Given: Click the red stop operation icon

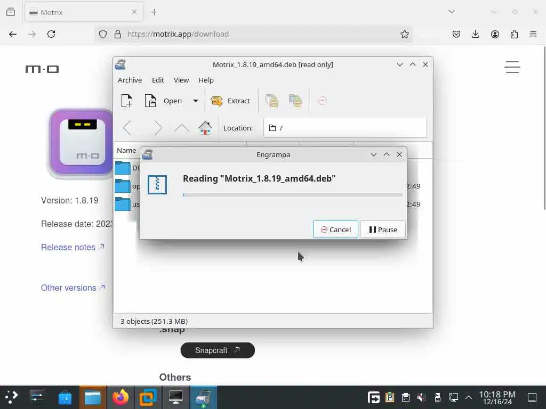Looking at the screenshot, I should pyautogui.click(x=322, y=101).
